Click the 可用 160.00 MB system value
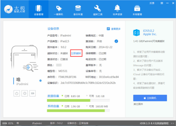This screenshot has width=176, height=126. 98,106
